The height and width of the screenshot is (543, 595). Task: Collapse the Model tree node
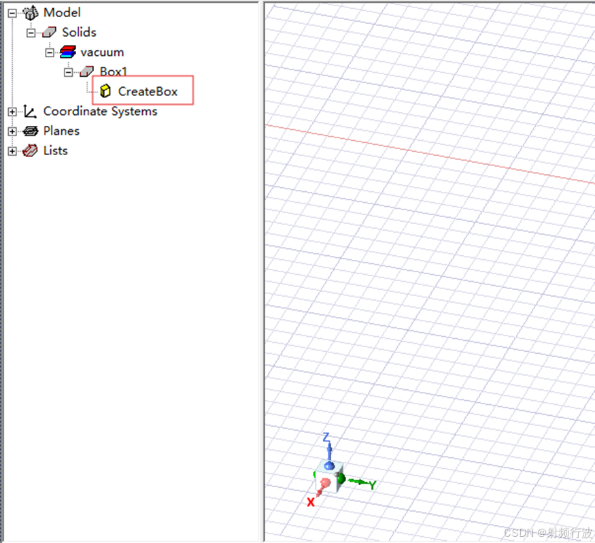[x=12, y=14]
